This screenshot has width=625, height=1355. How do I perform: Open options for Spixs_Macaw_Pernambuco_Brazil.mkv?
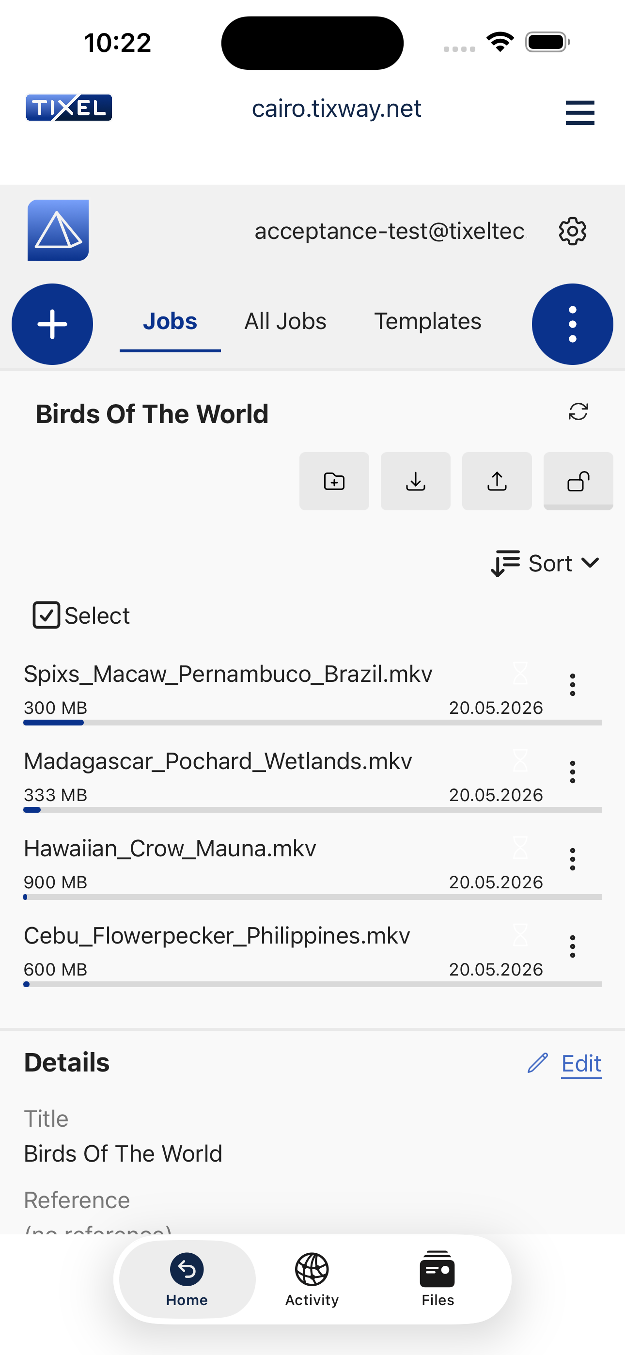tap(572, 685)
